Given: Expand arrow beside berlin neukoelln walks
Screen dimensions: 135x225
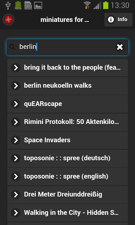Looking at the screenshot, I should tap(16, 86).
